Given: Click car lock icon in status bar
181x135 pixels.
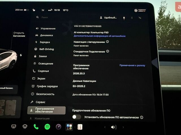Looking at the screenshot, I should (x=34, y=10).
